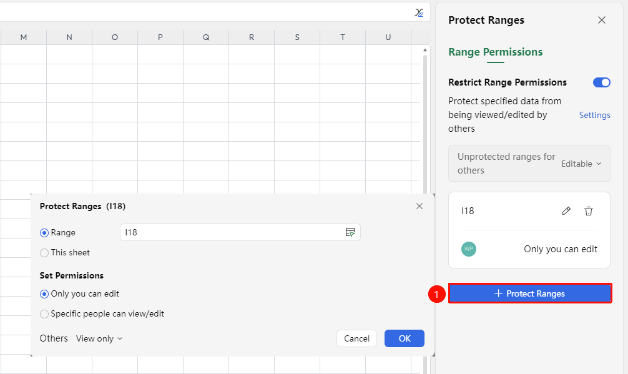Confirm the range with the OK button

[405, 338]
